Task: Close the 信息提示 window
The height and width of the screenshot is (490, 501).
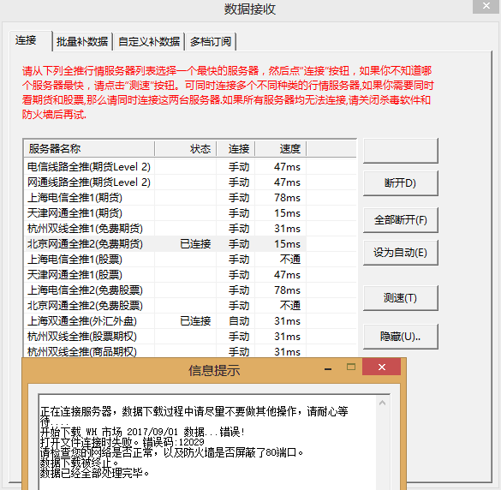Action: 381,367
